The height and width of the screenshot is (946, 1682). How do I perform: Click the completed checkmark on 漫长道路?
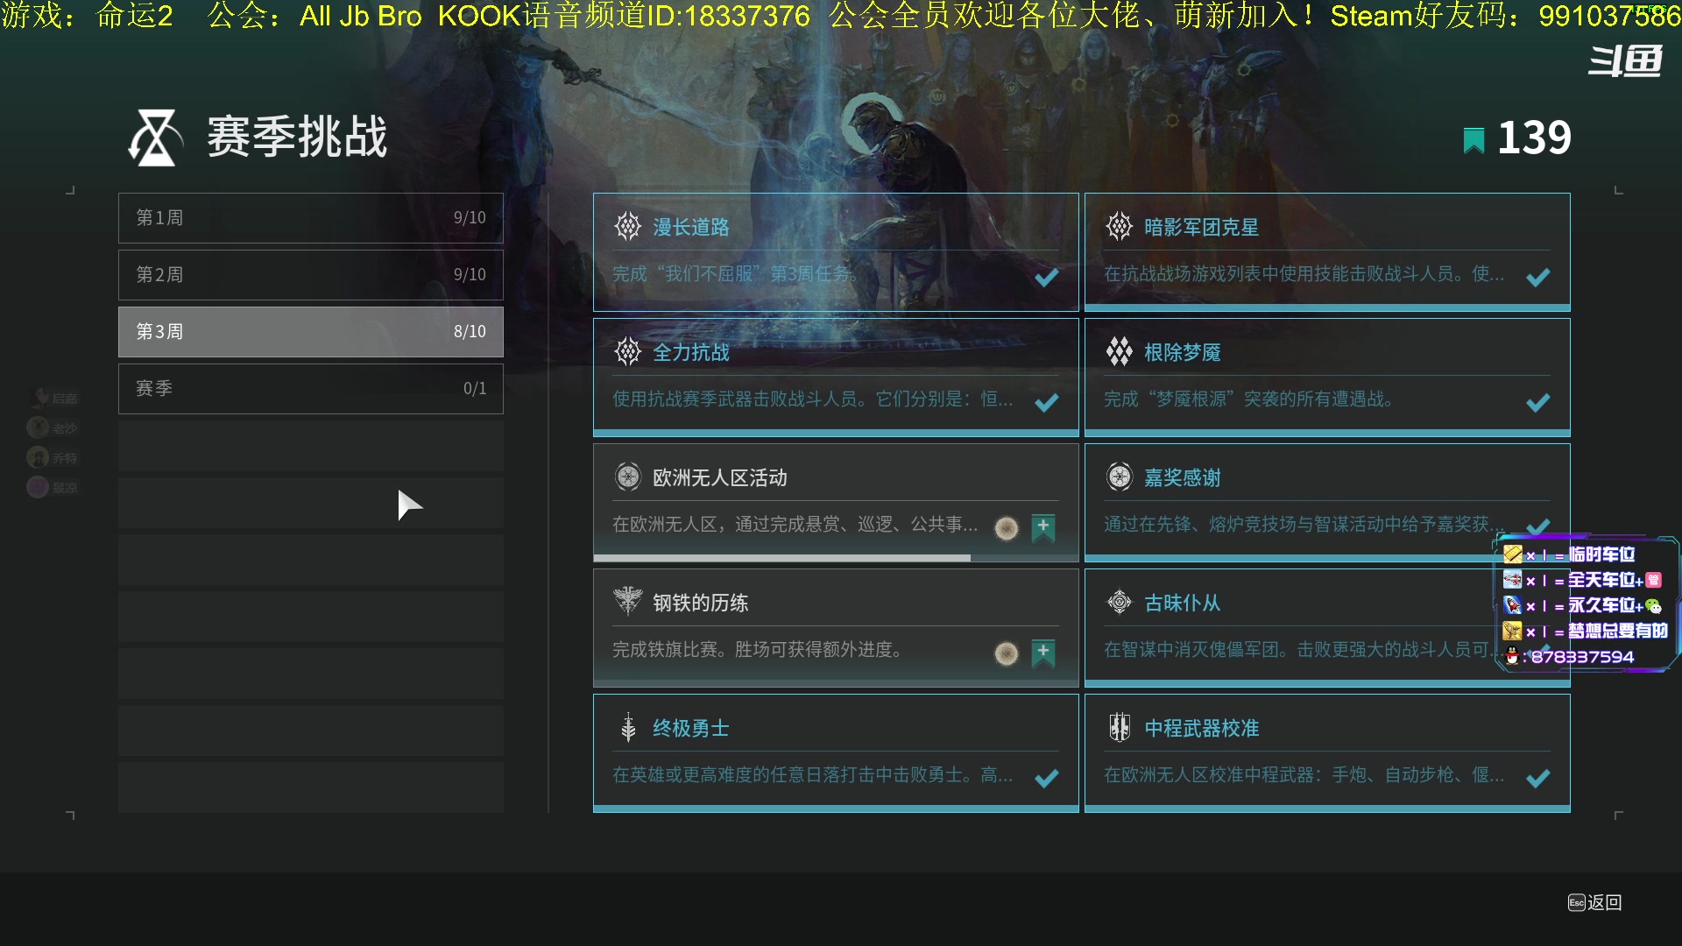(x=1046, y=278)
